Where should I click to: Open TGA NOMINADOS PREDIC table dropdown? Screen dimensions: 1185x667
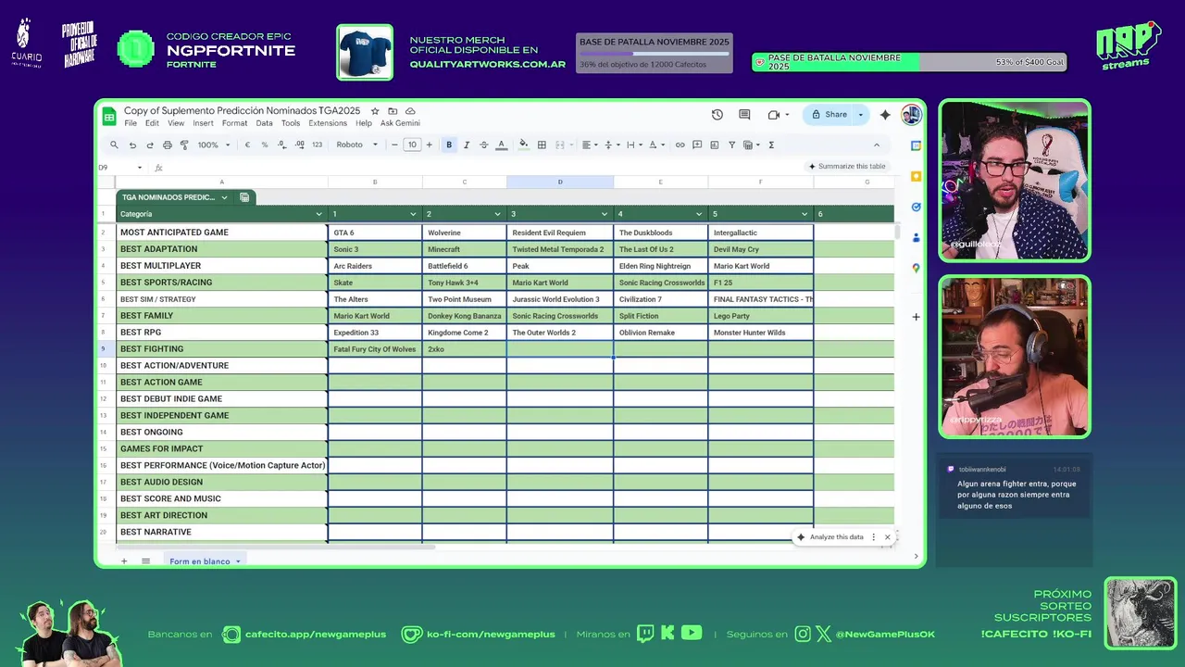click(x=224, y=197)
